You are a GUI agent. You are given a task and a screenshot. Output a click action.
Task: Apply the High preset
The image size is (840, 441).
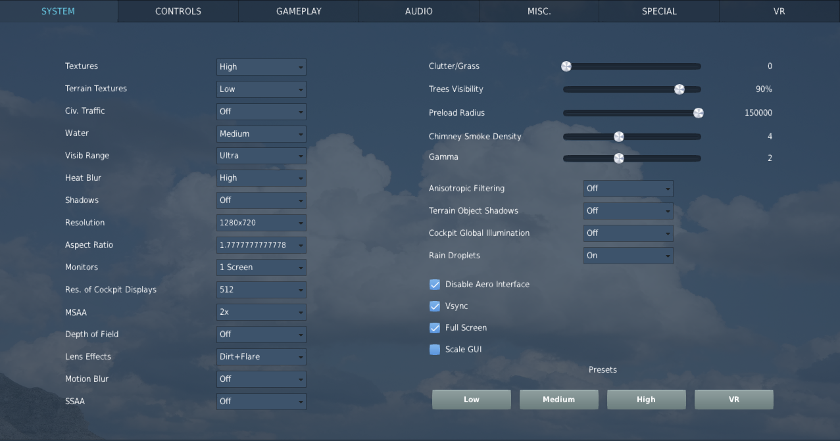click(646, 400)
